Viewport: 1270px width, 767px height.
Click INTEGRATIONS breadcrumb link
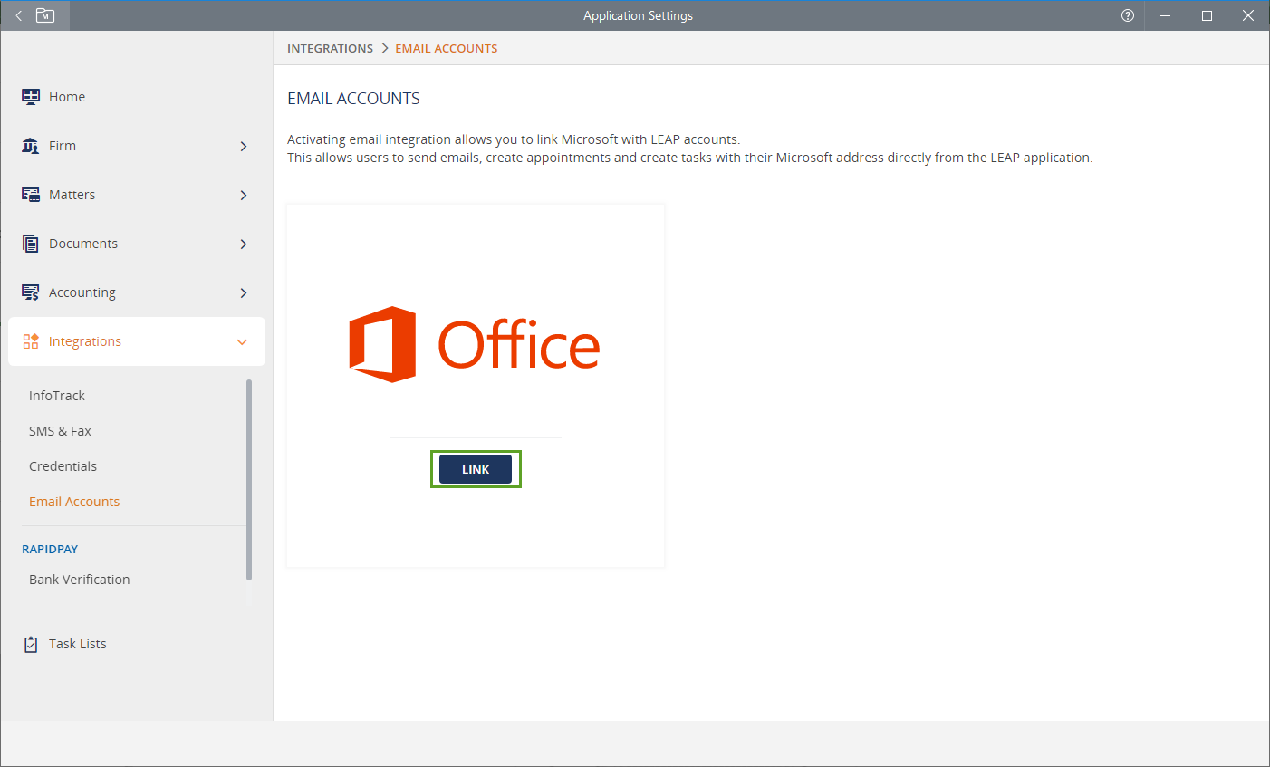click(x=330, y=48)
